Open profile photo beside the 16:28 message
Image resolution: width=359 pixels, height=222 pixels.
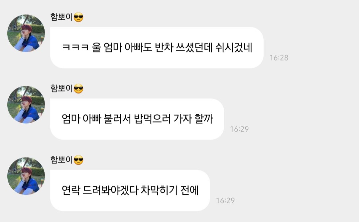click(x=26, y=33)
